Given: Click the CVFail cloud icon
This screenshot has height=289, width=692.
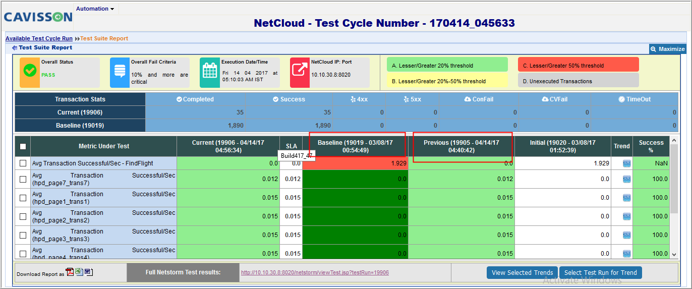Looking at the screenshot, I should (545, 99).
